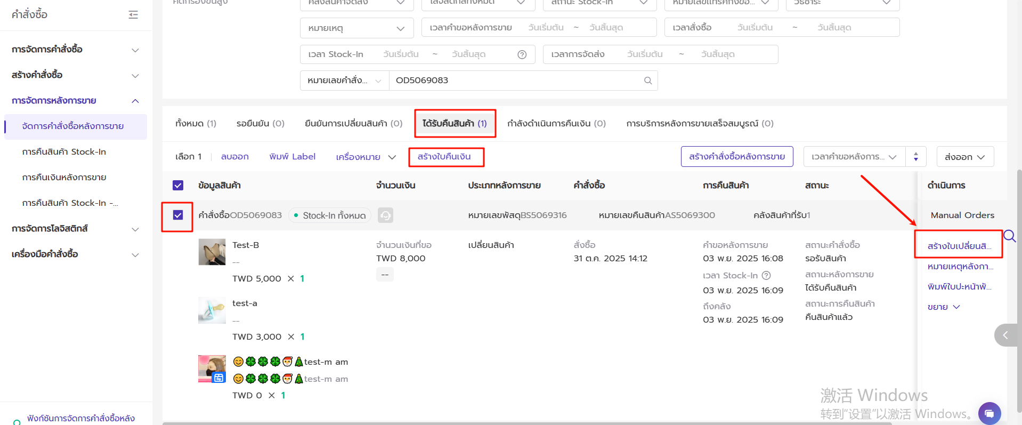Click the Test-B product thumbnail
Viewport: 1022px width, 425px height.
(x=212, y=252)
